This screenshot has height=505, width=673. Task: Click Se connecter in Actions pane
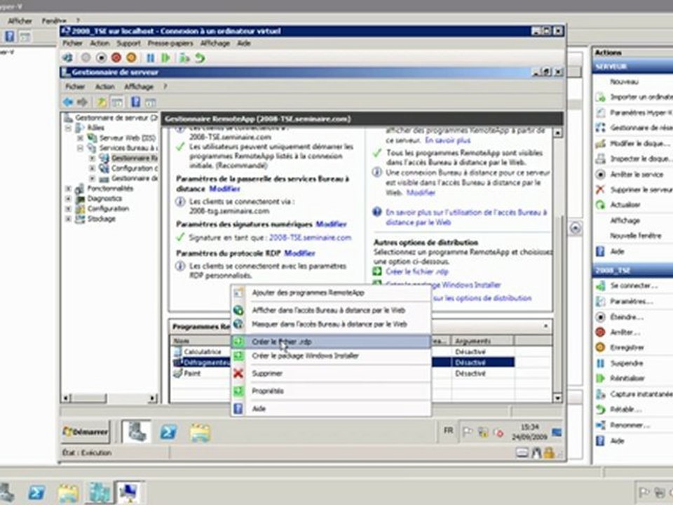coord(633,285)
